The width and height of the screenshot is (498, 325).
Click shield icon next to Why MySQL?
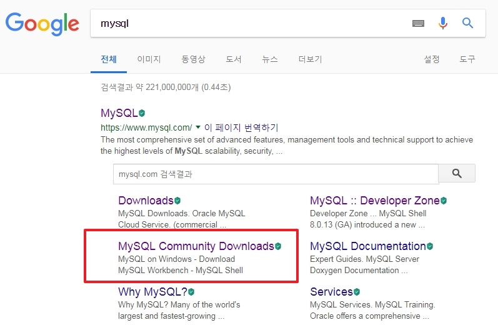[191, 292]
